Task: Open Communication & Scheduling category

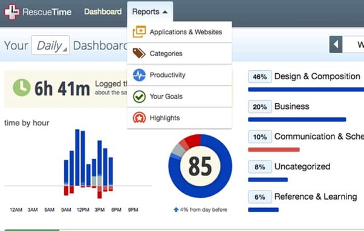Action: click(319, 136)
